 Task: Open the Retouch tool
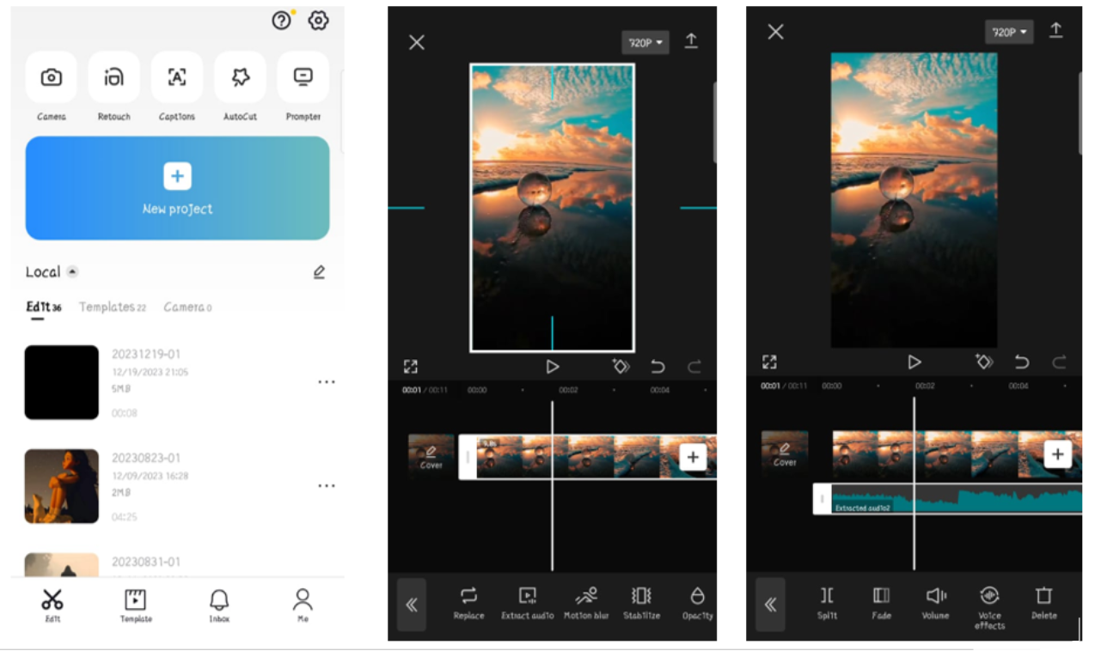pos(113,86)
